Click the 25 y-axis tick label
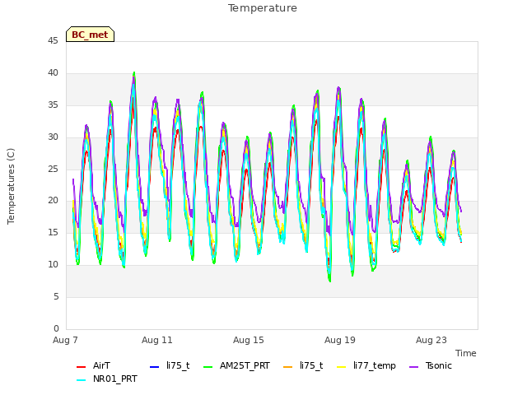This screenshot has height=395, width=527. click(x=53, y=169)
